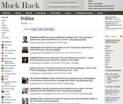Open the SOURCES navigation item

[41, 13]
